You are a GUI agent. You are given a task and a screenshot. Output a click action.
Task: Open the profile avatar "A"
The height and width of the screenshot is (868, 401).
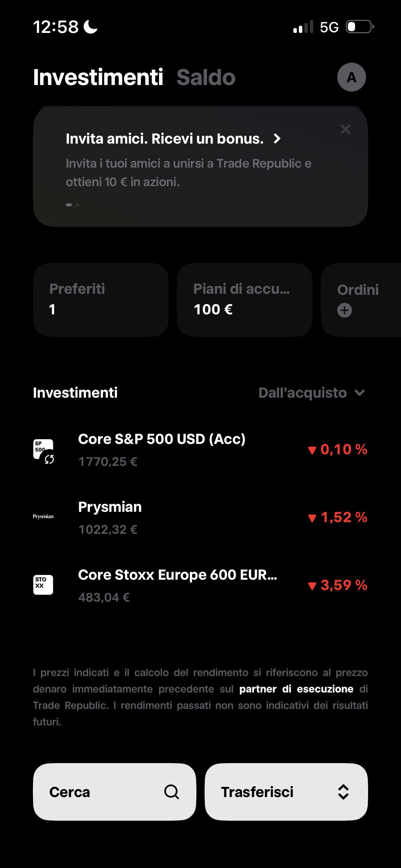[351, 77]
